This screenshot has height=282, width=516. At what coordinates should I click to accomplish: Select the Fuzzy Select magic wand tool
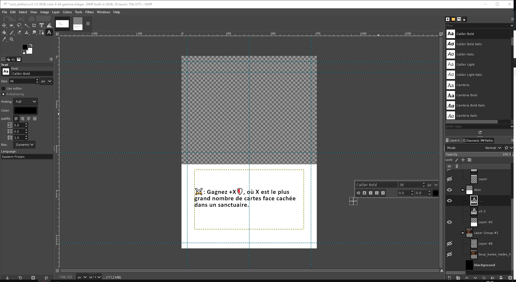27,26
